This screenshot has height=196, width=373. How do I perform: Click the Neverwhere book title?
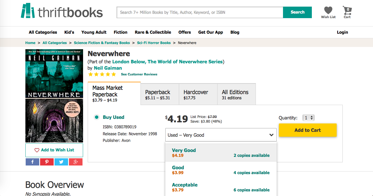(109, 54)
